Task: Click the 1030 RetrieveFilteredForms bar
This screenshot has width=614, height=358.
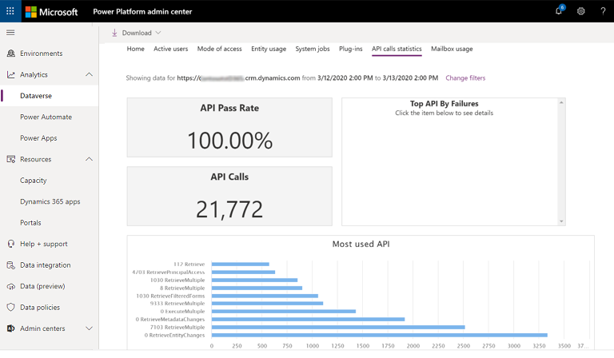Action: pyautogui.click(x=265, y=296)
